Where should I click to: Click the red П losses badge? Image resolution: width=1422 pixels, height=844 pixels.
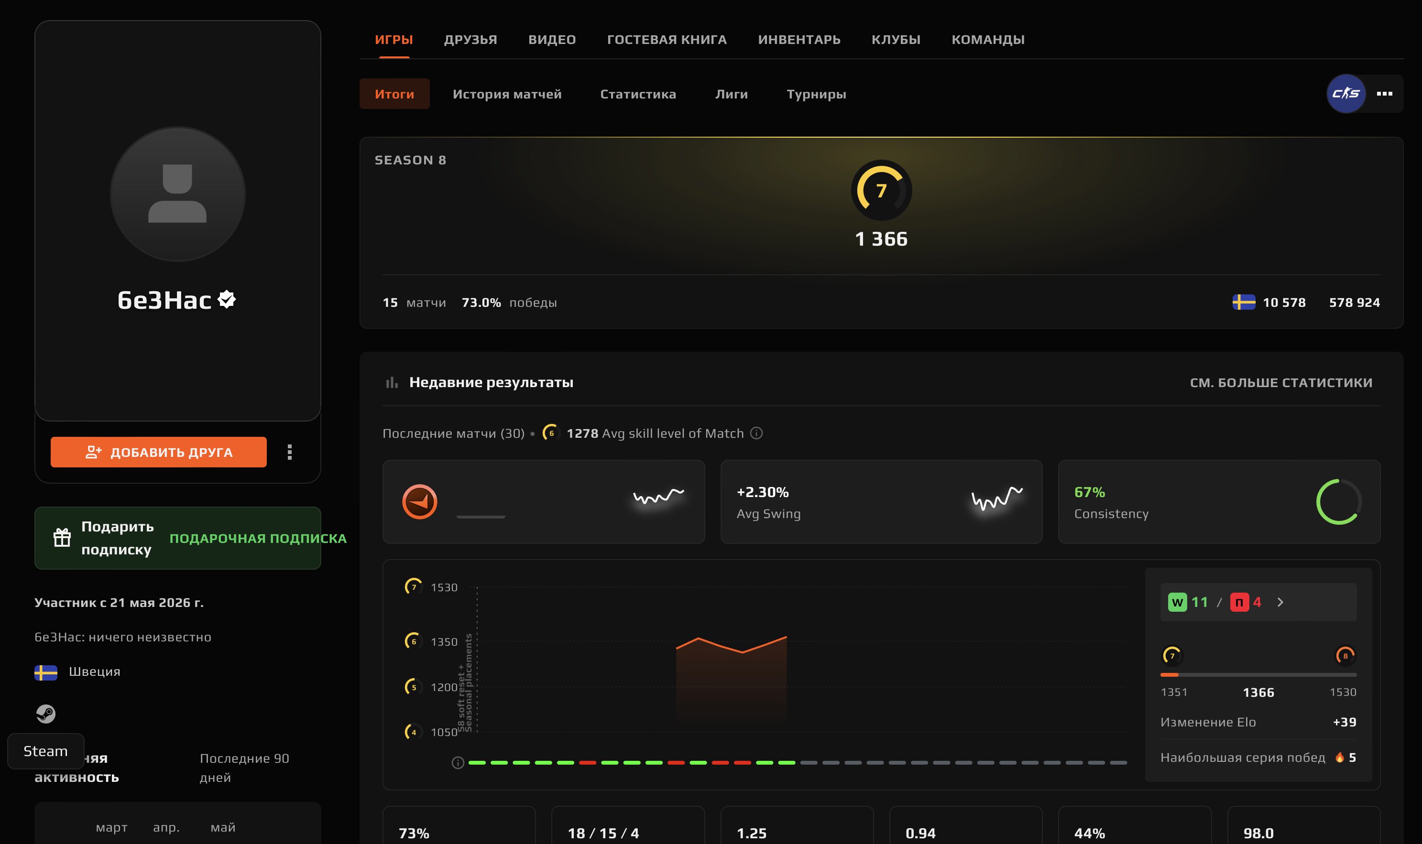pos(1239,602)
